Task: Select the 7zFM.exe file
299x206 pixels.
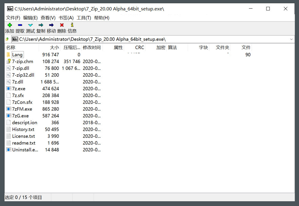Action: tap(22, 109)
